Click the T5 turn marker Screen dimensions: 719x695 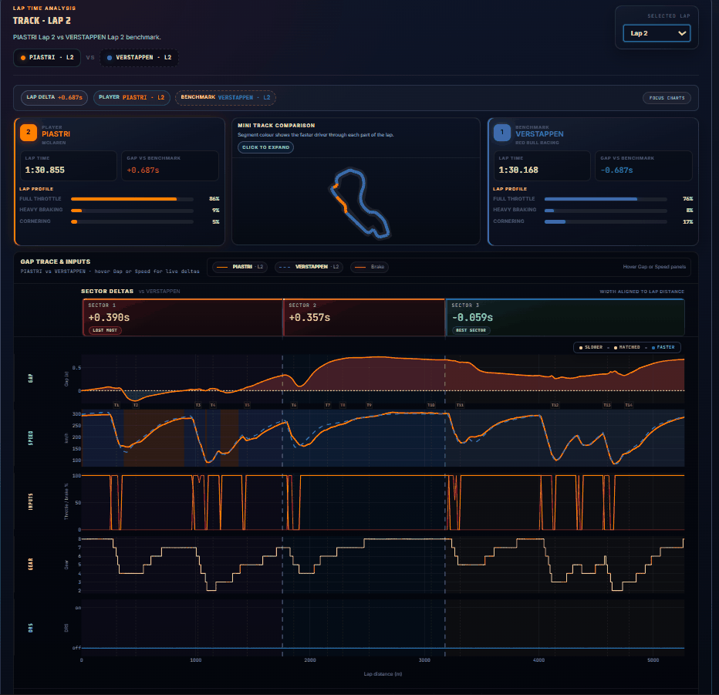[x=247, y=405]
